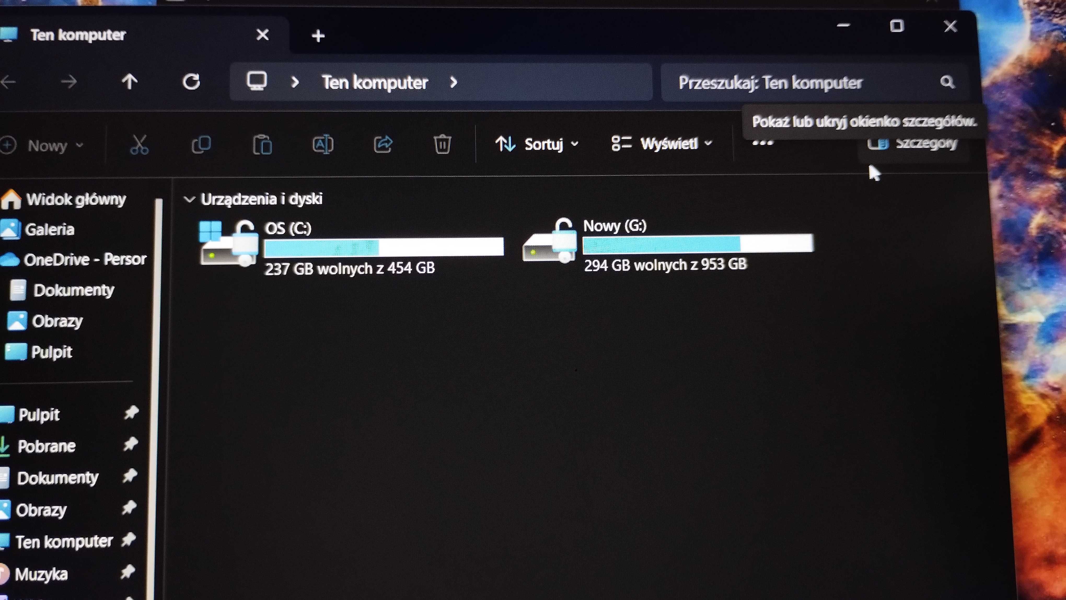
Task: Click text 237 GB wolnych z 454 GB
Action: click(350, 269)
